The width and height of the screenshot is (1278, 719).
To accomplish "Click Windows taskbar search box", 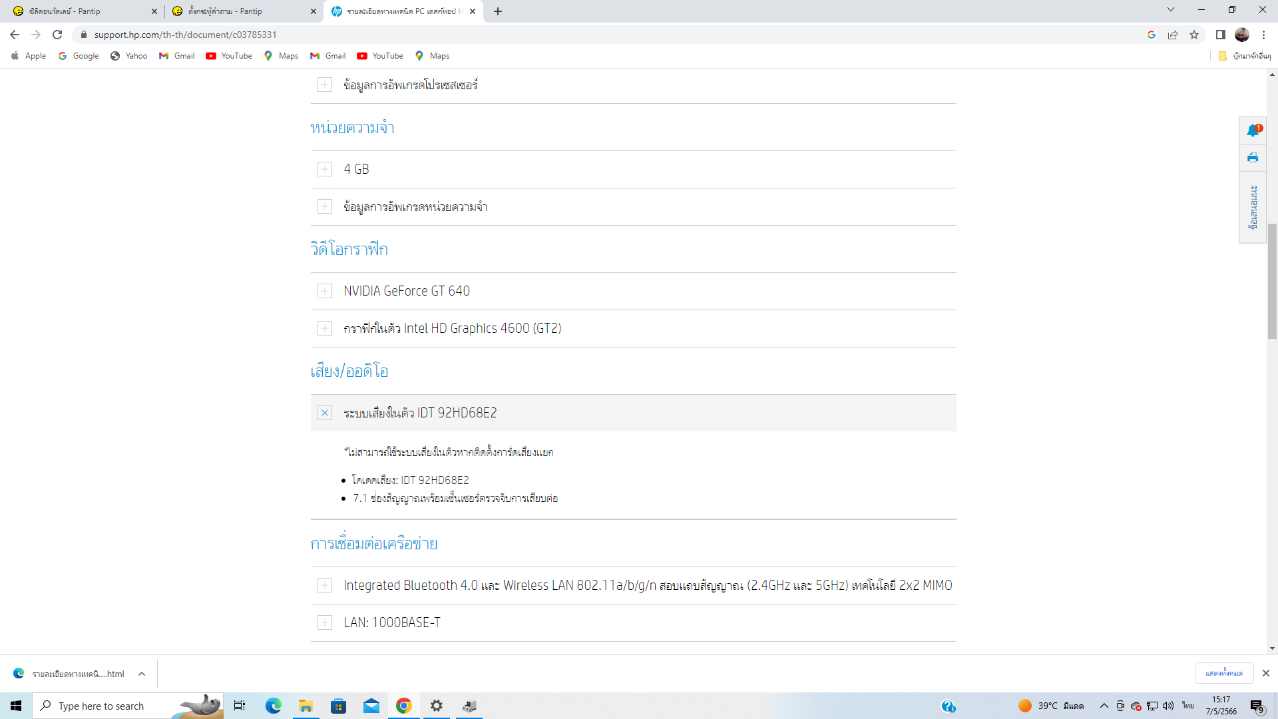I will click(128, 706).
